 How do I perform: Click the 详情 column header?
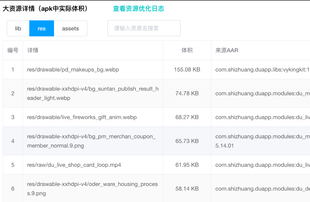point(33,50)
